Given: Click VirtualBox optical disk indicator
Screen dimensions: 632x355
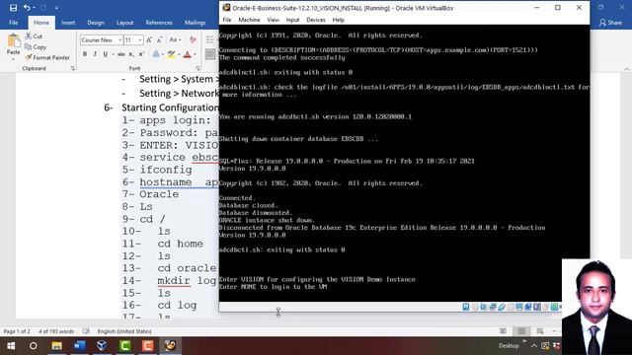Looking at the screenshot, I should [475, 307].
